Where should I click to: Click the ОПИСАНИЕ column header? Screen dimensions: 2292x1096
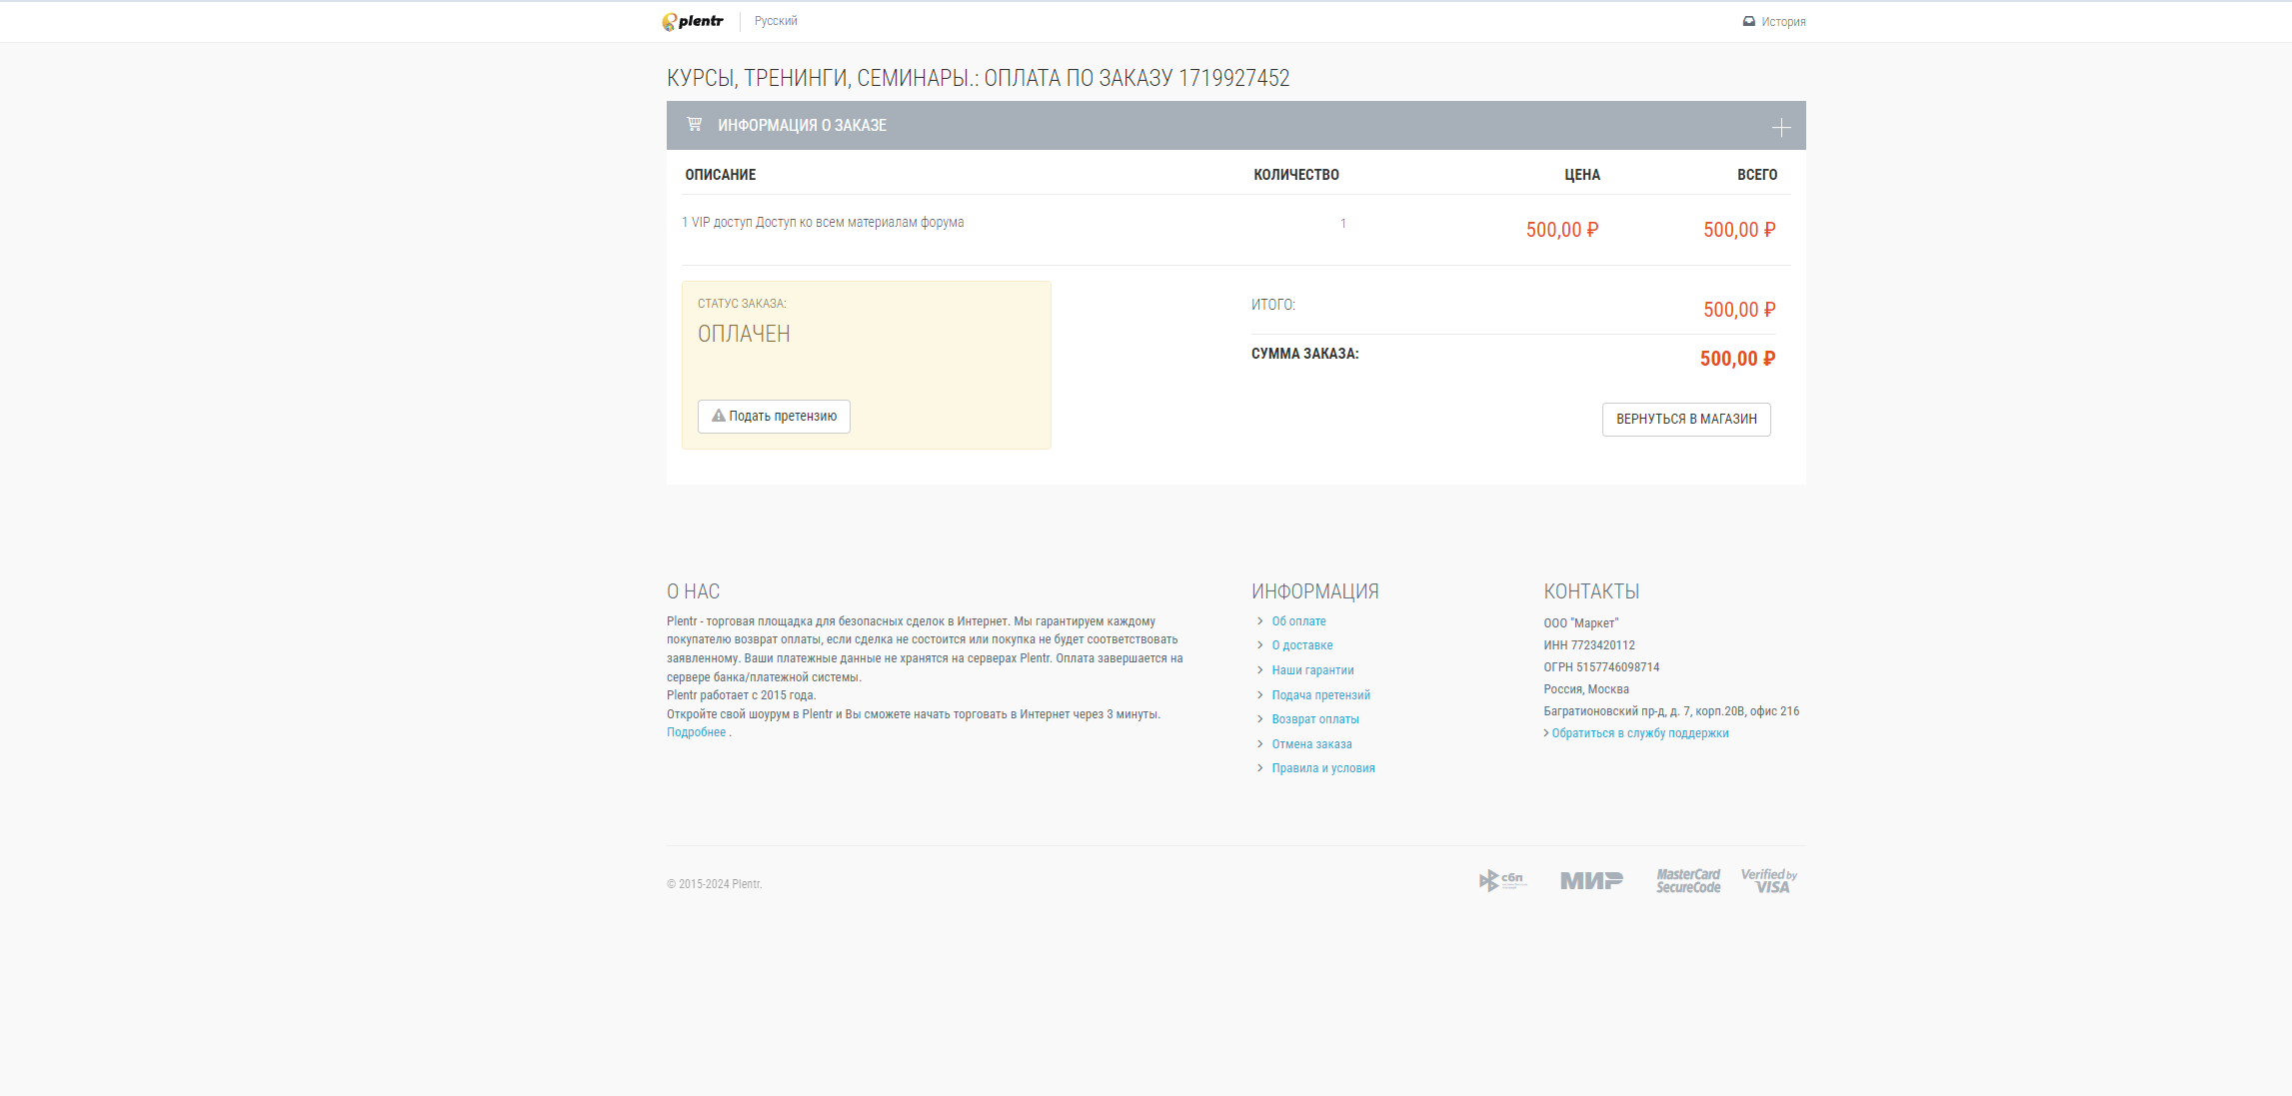tap(721, 175)
